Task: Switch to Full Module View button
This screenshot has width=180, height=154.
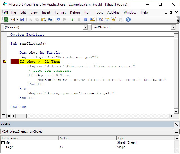Action: pyautogui.click(x=8, y=116)
